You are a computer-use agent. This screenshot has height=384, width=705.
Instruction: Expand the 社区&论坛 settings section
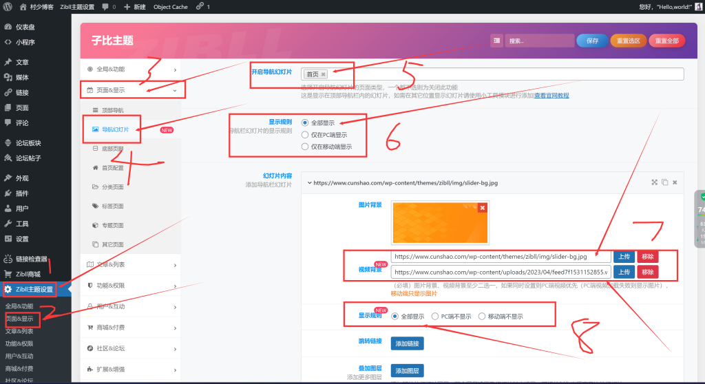tap(130, 348)
